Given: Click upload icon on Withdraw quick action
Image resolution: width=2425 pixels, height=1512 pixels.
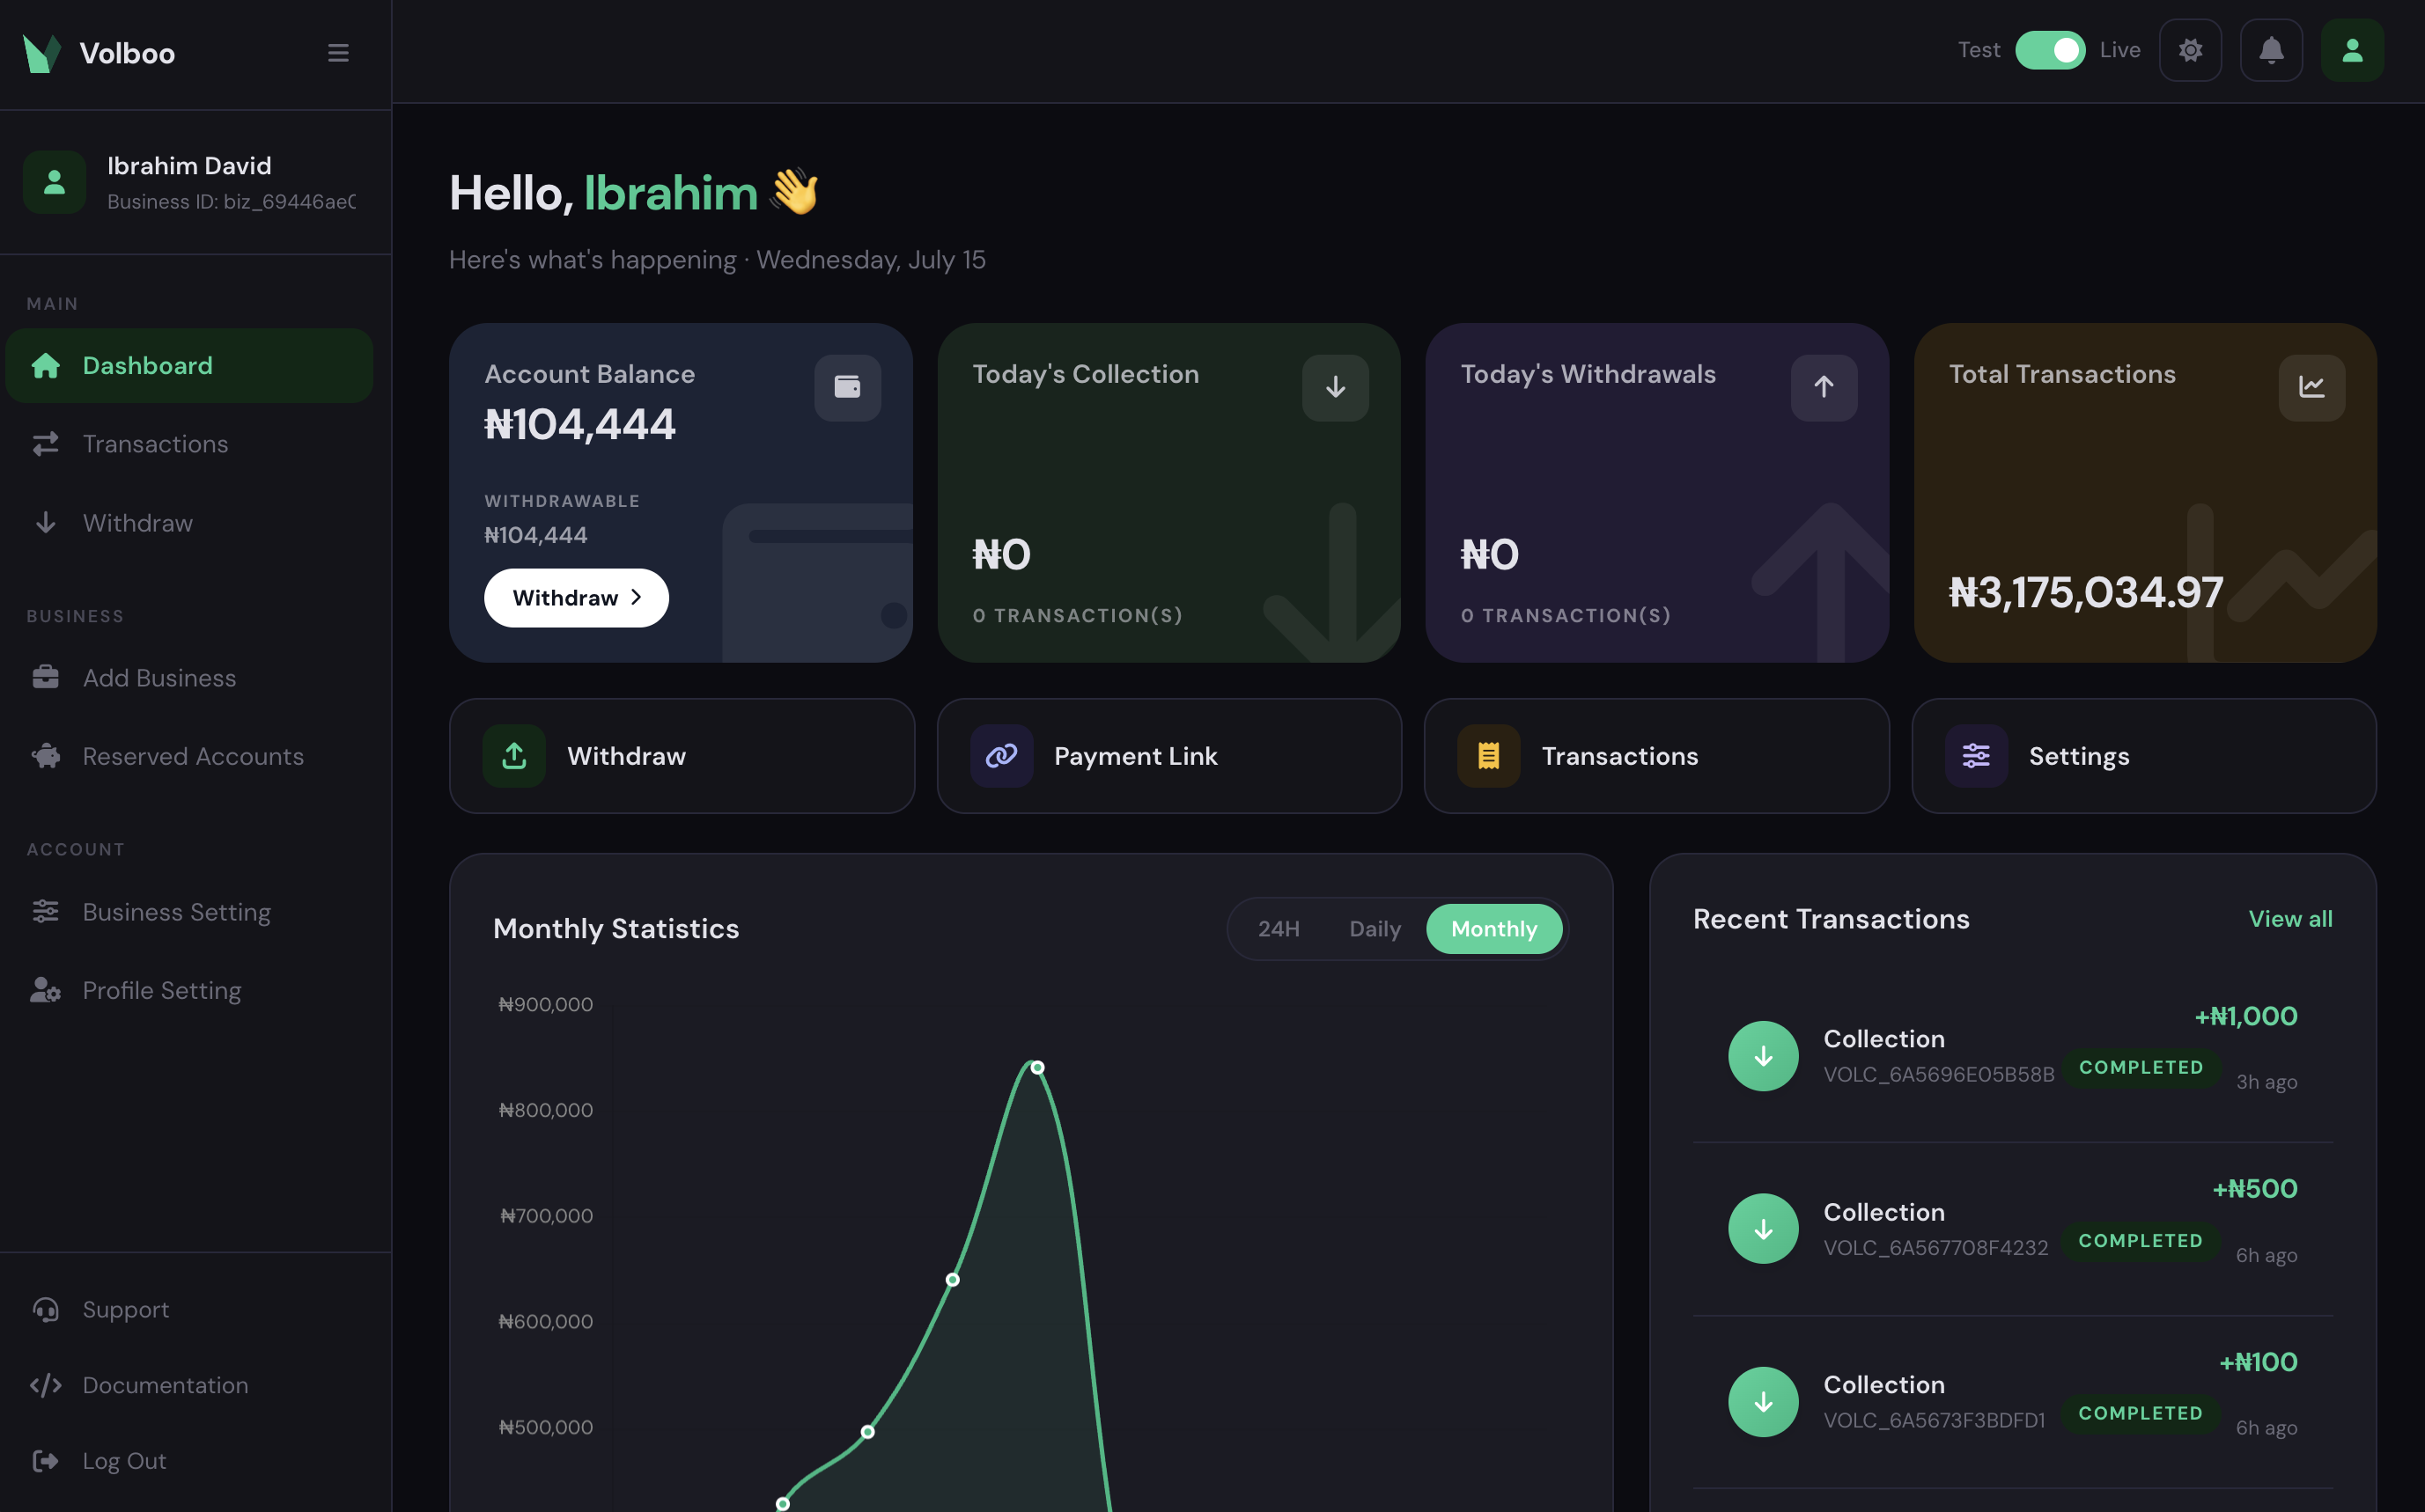Looking at the screenshot, I should [514, 756].
